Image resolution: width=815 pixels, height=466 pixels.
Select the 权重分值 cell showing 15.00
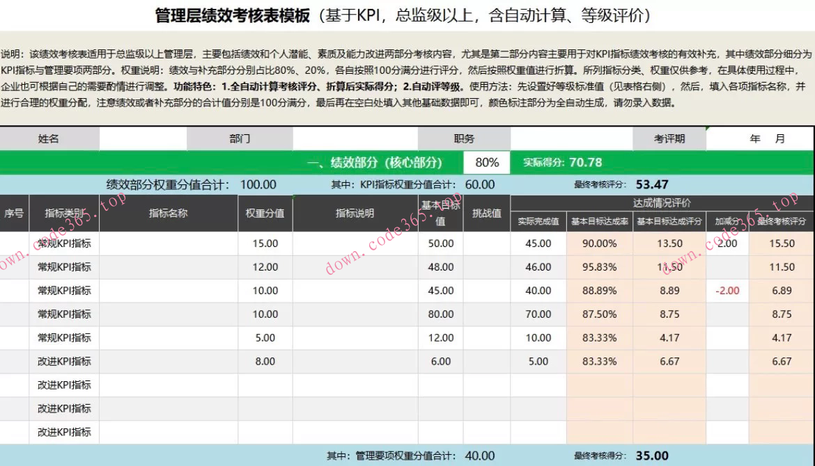pyautogui.click(x=265, y=243)
